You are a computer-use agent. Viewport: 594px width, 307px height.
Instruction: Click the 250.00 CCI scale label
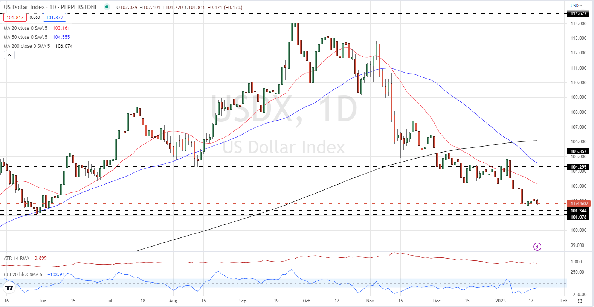(x=577, y=272)
